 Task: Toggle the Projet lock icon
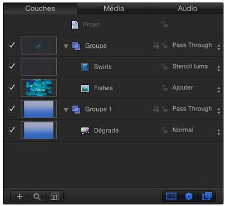pos(165,24)
